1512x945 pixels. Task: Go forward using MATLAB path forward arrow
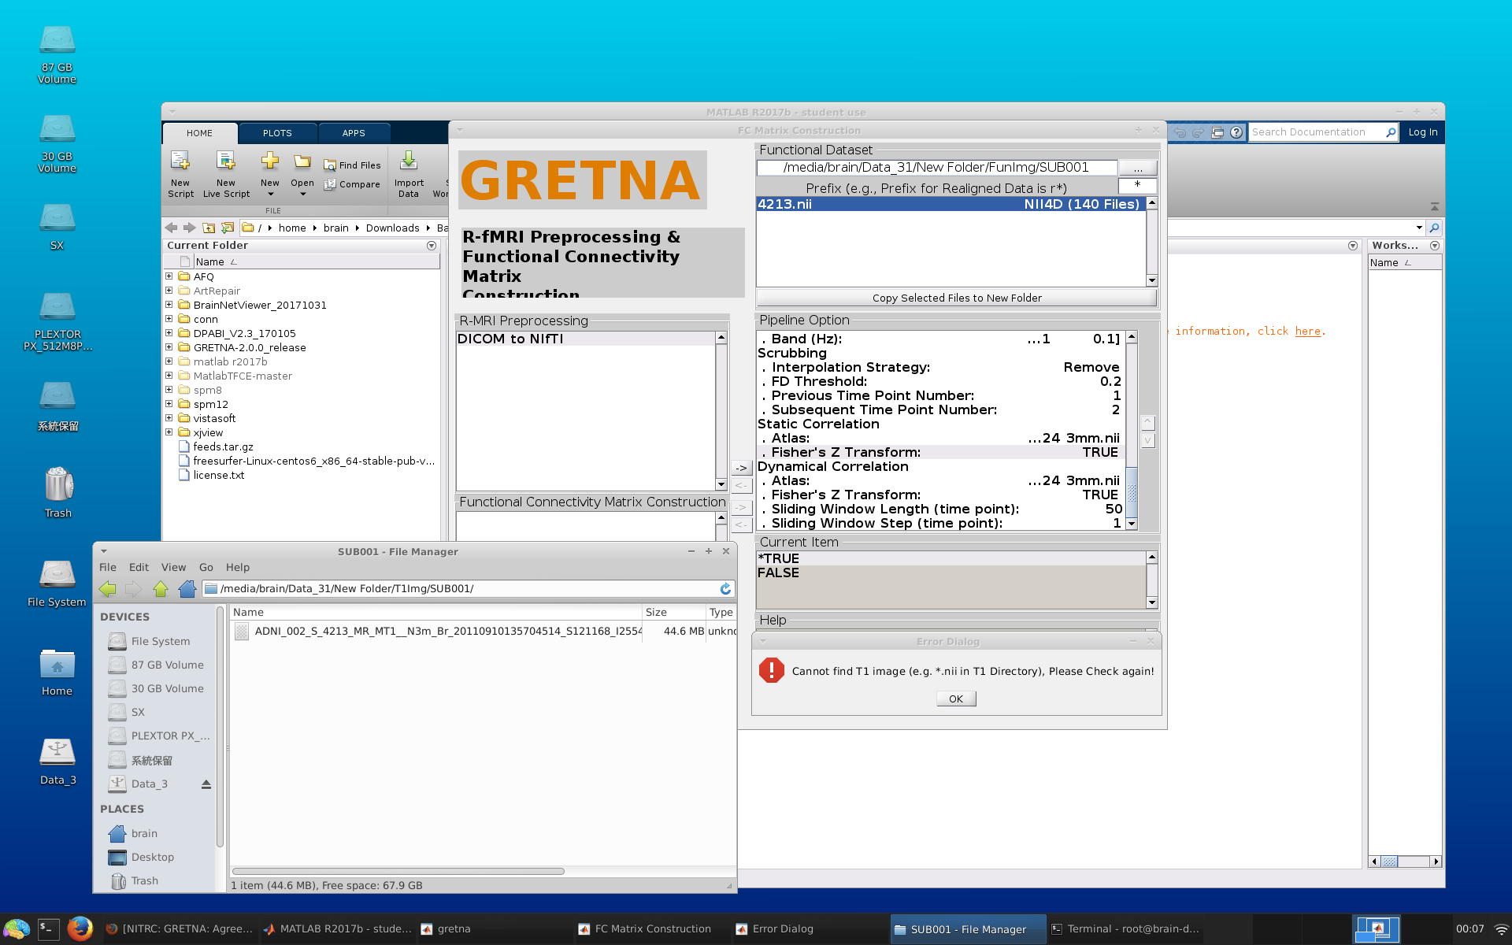click(x=189, y=228)
